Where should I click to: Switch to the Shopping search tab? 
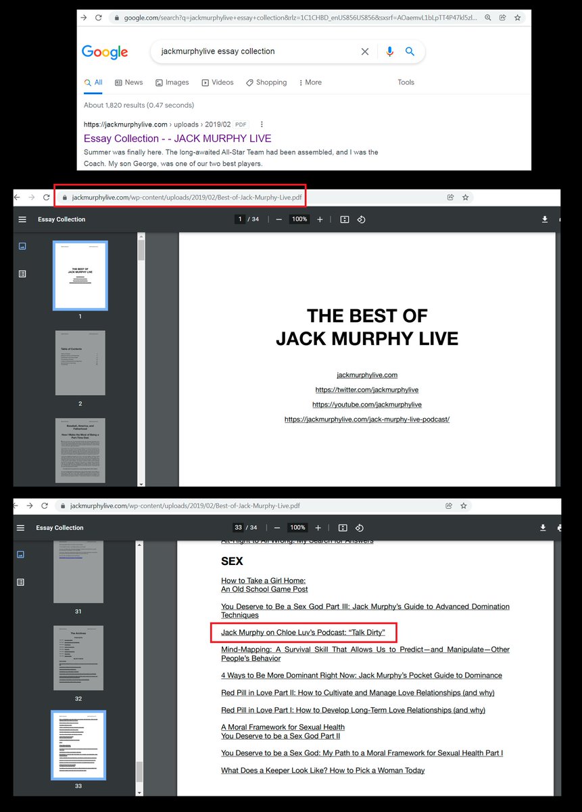coord(266,83)
